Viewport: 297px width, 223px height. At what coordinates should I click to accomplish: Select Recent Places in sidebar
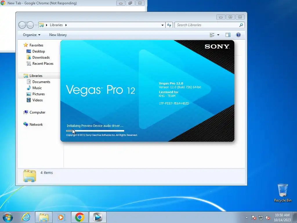(x=43, y=64)
